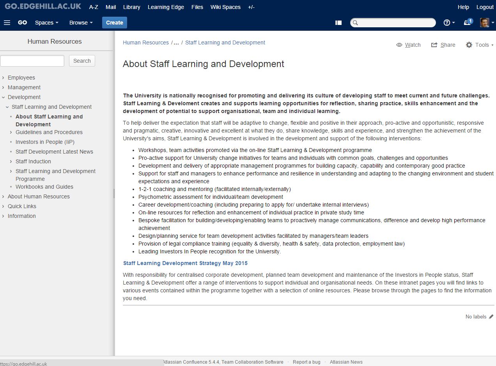Open Staff Learning Development Strategy May 2015 link
Screen dimensions: 496x366
coord(185,263)
